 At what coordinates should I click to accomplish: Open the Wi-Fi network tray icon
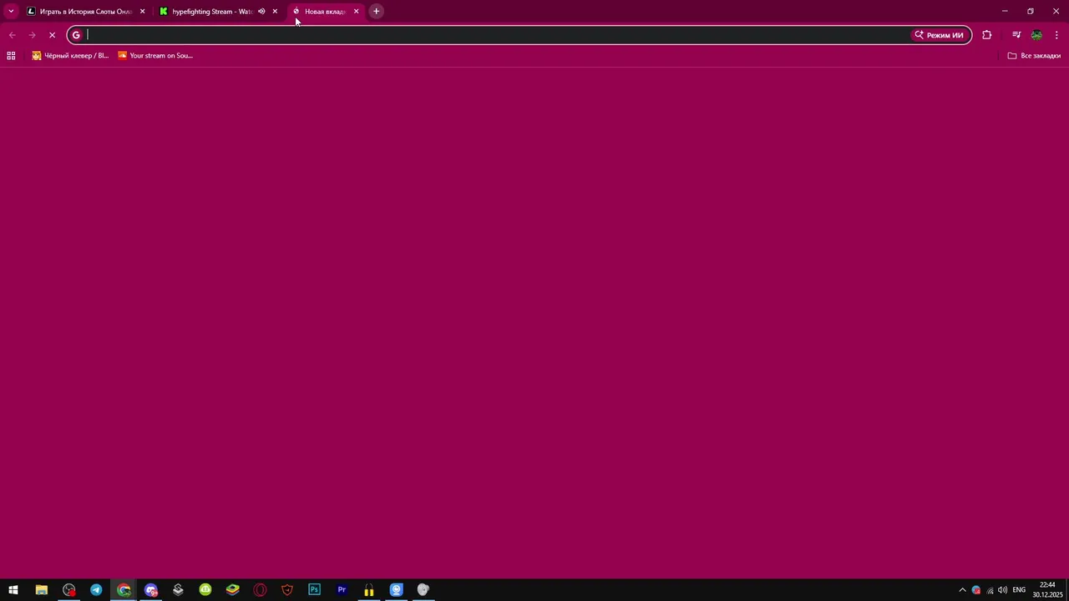[x=990, y=590]
